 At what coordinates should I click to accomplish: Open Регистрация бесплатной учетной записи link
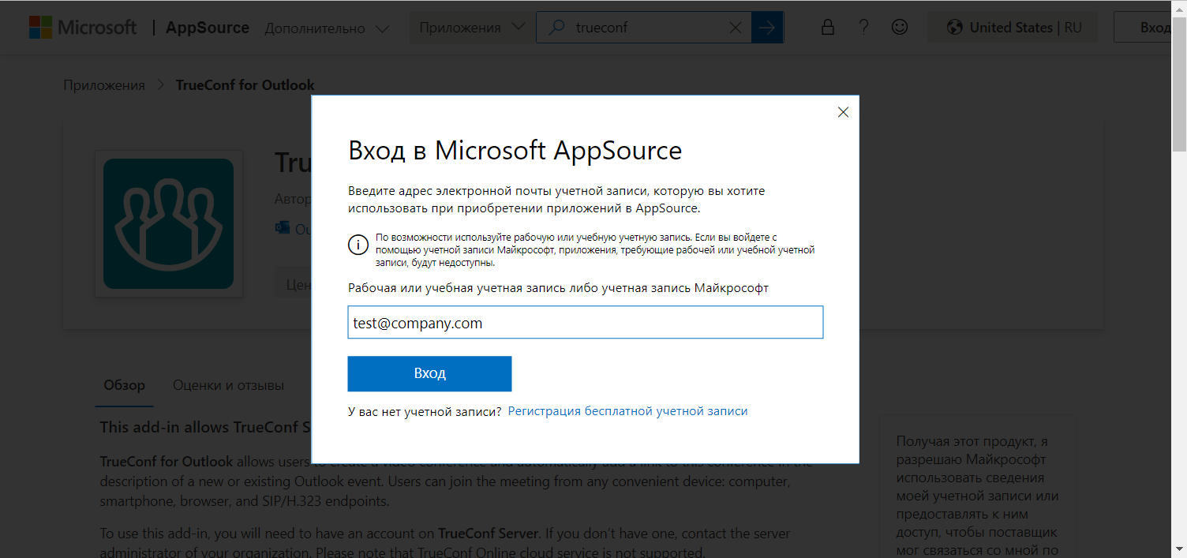tap(627, 411)
